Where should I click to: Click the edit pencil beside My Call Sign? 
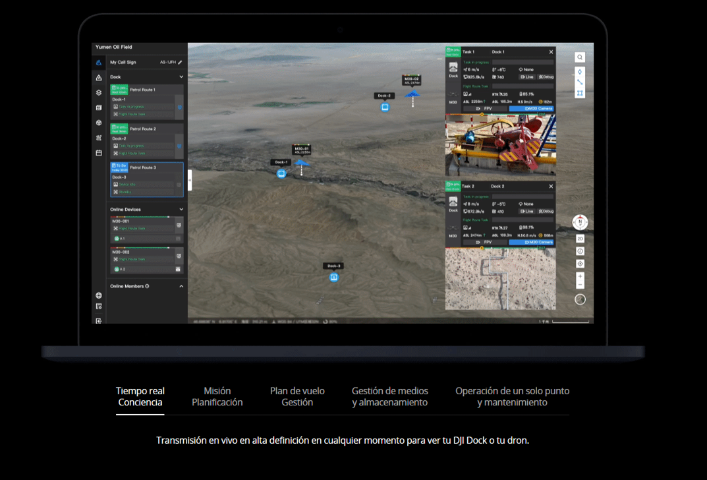coord(180,62)
